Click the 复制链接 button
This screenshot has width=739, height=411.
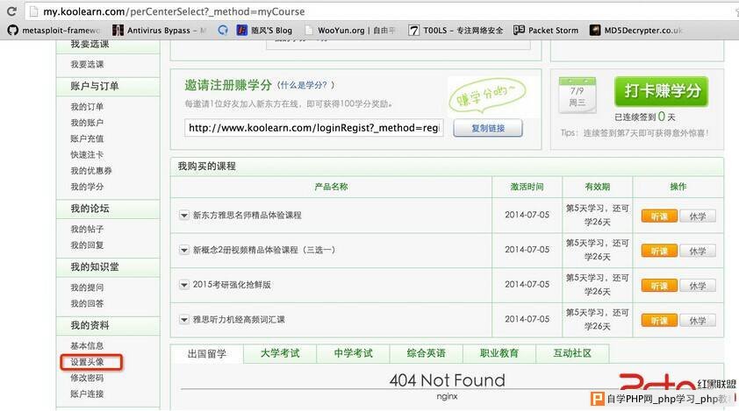pyautogui.click(x=488, y=128)
